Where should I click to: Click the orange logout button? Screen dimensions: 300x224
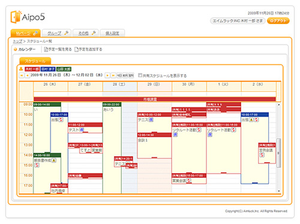click(x=278, y=21)
